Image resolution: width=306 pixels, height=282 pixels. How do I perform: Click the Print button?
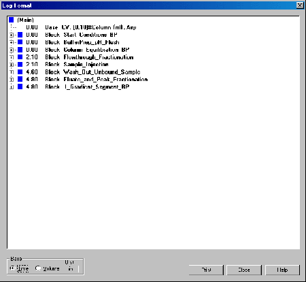point(206,270)
